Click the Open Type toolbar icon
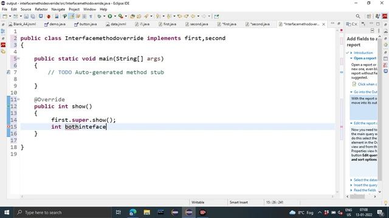This screenshot has width=389, height=218. pos(133,16)
